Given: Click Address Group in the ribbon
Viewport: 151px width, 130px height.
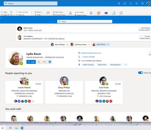Looking at the screenshot, I should coord(81,15).
